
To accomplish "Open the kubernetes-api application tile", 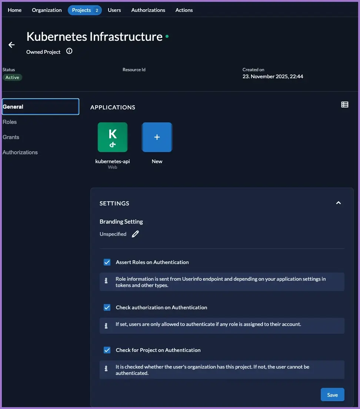I will point(113,137).
